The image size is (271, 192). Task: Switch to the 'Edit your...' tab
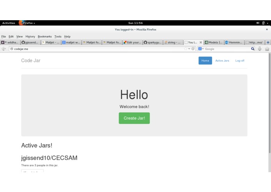[x=133, y=42]
